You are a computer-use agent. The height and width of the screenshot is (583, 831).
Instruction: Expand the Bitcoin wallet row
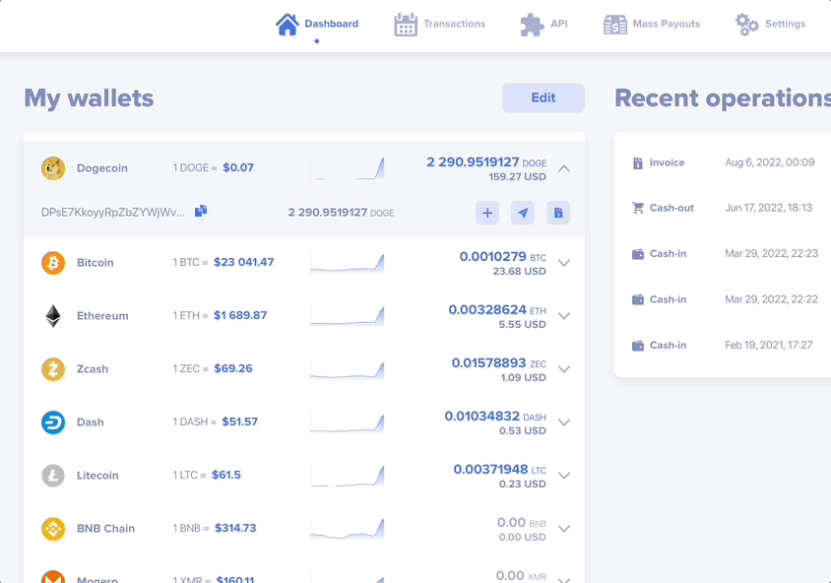(564, 263)
